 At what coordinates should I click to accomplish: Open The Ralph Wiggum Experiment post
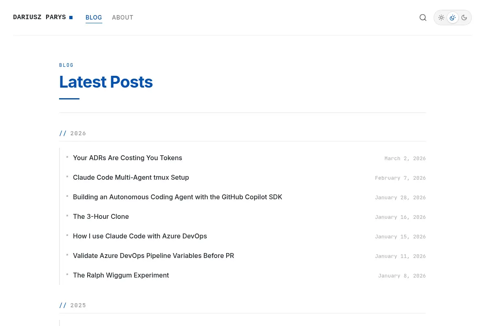(x=121, y=275)
